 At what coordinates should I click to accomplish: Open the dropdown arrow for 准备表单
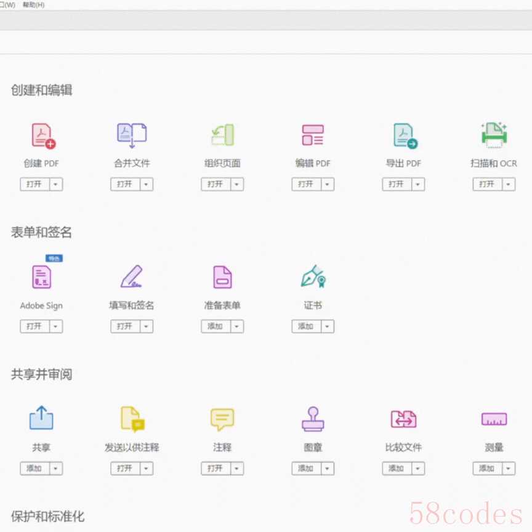(x=237, y=326)
